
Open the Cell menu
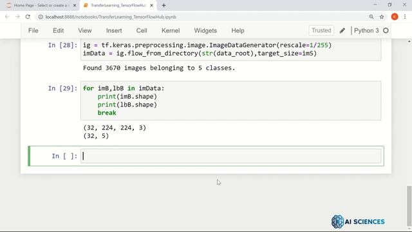tap(142, 30)
